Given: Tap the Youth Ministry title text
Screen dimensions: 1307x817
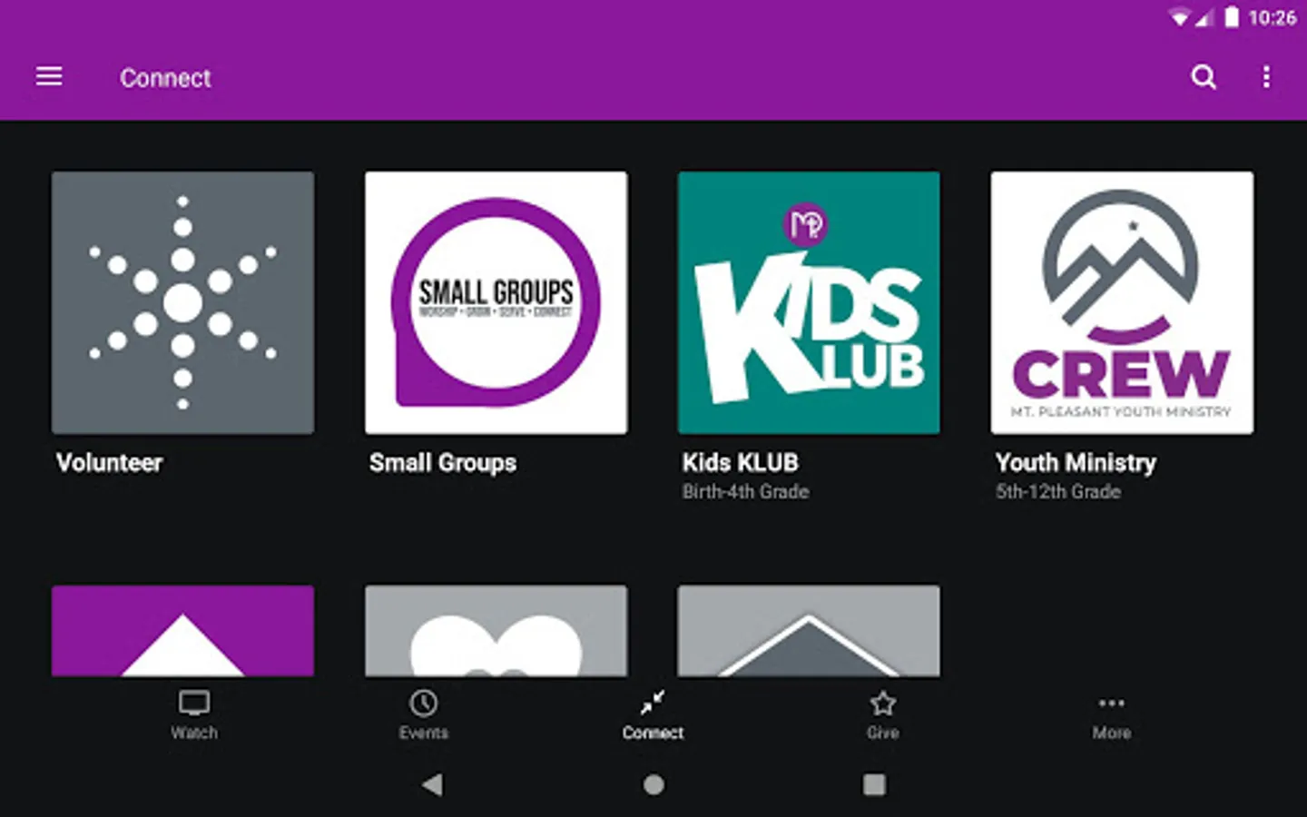Looking at the screenshot, I should click(1076, 463).
